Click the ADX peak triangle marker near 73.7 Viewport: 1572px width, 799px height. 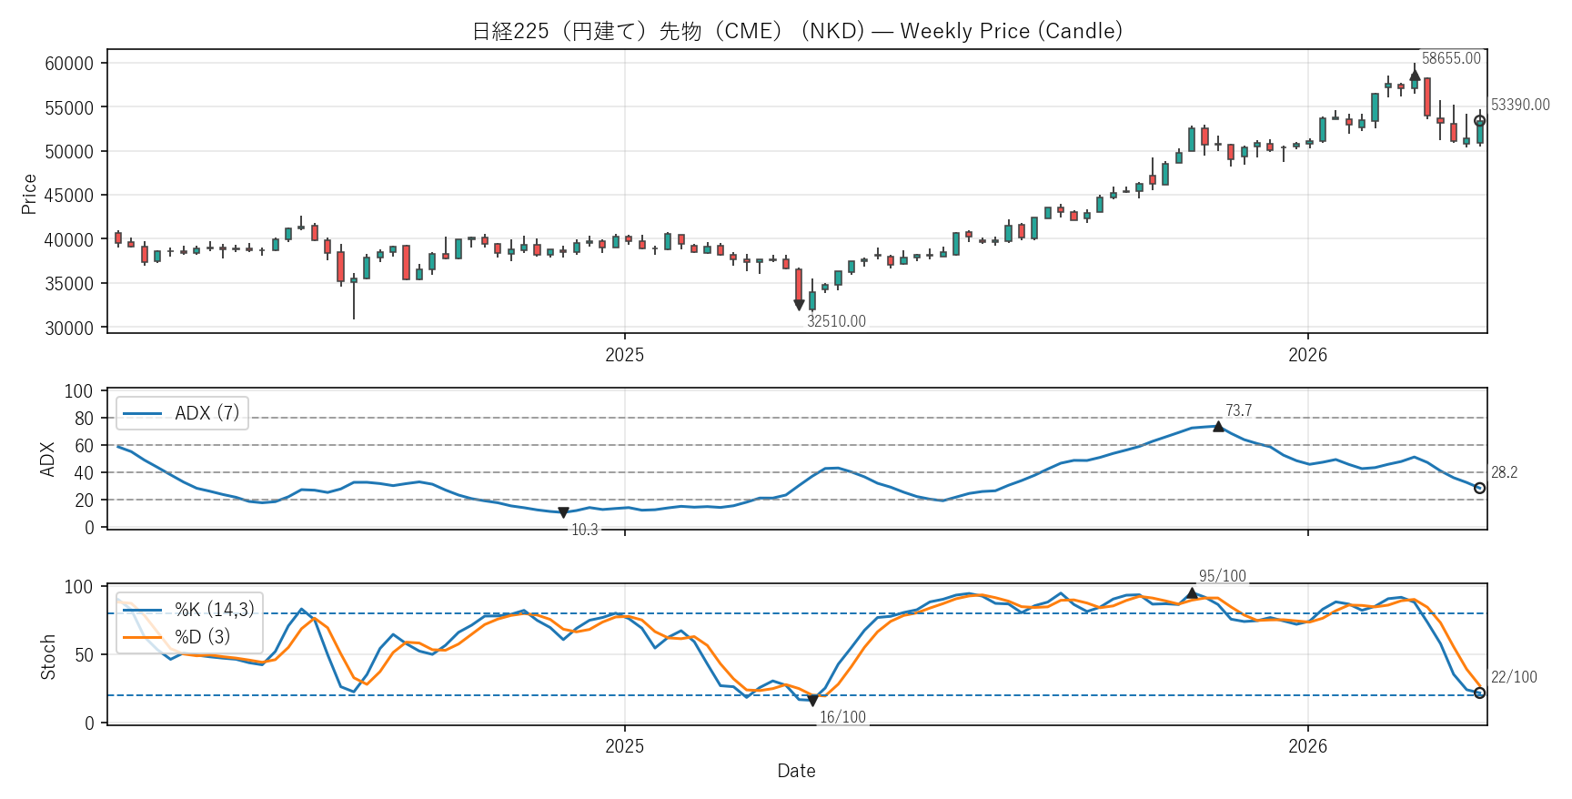coord(1218,426)
